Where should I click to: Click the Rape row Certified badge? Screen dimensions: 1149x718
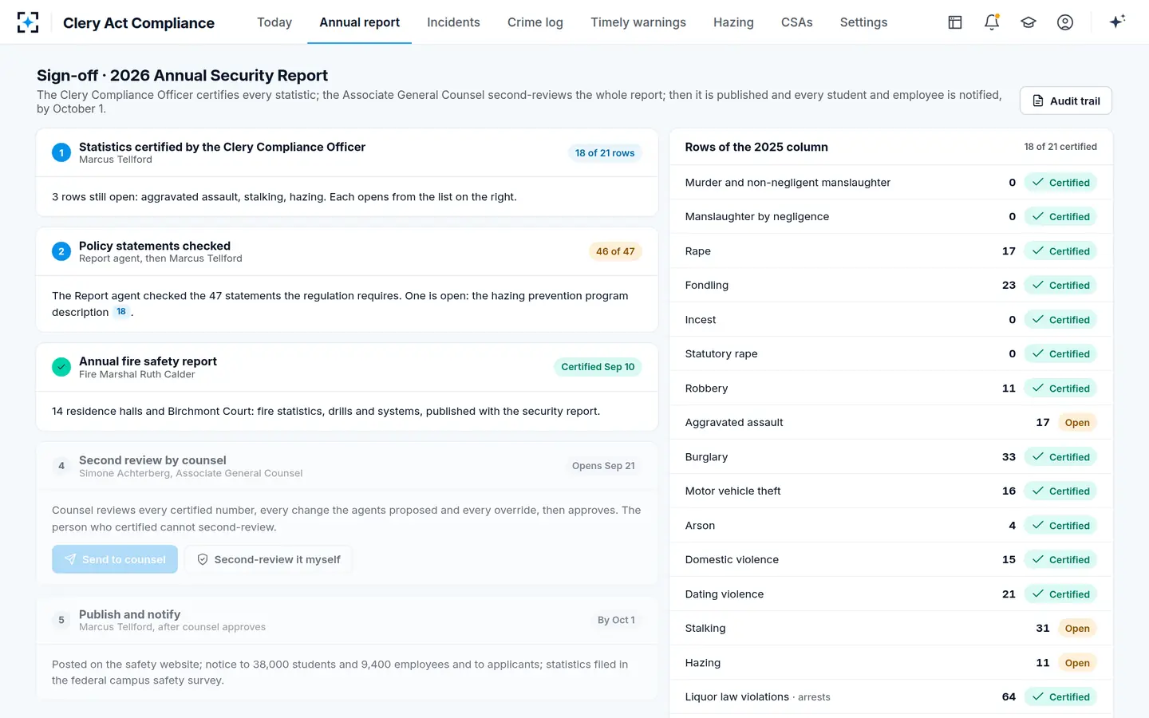(1060, 251)
